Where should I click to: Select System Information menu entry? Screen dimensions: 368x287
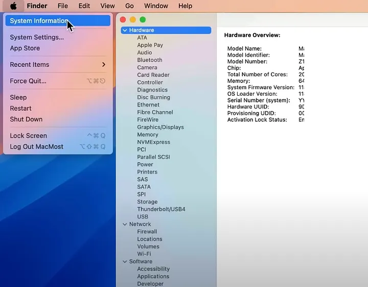coord(58,20)
